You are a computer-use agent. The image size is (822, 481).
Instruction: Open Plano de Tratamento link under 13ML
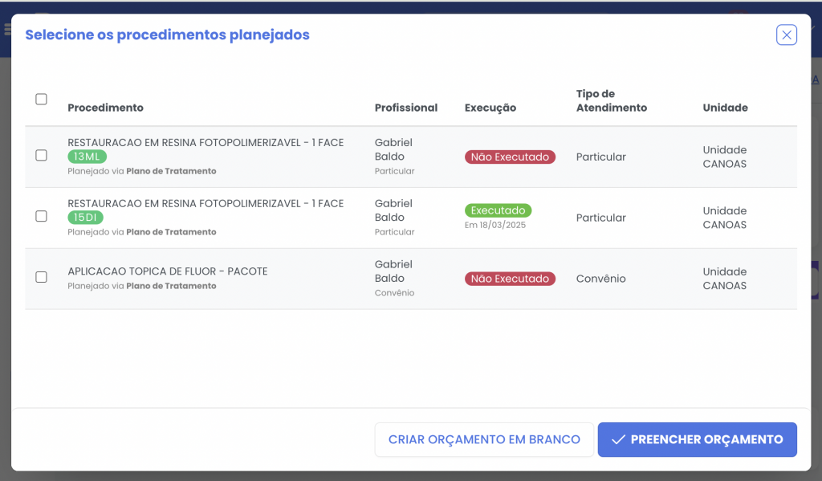[x=171, y=171]
